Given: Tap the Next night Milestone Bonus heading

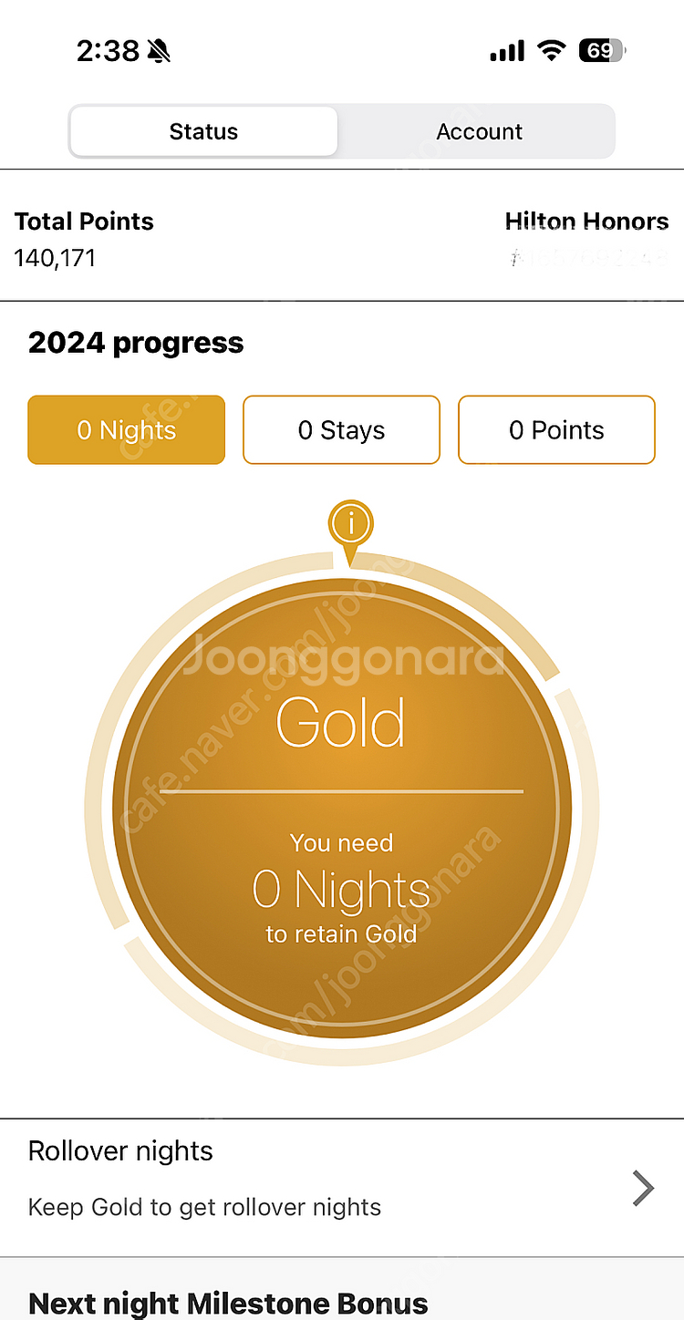Looking at the screenshot, I should pyautogui.click(x=228, y=1303).
